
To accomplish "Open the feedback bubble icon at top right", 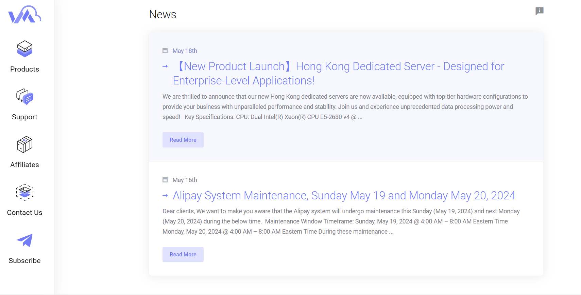I will coord(539,11).
